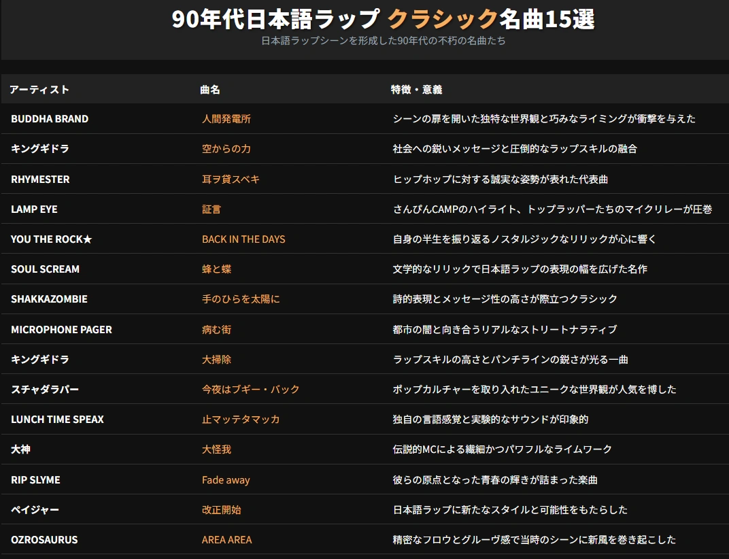Select the スチャダラパー artist cell
729x559 pixels.
[x=45, y=389]
